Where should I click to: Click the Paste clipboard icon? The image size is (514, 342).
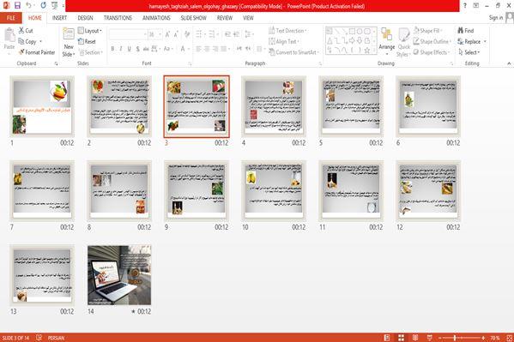tap(9, 35)
